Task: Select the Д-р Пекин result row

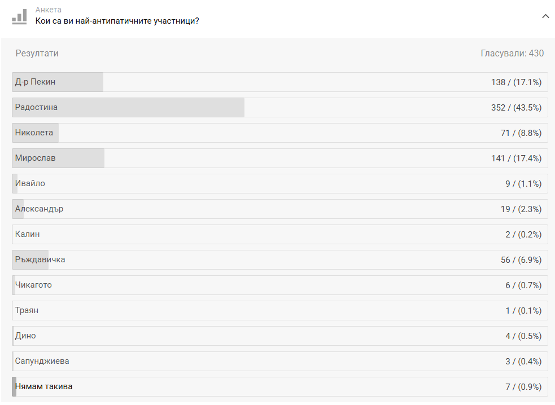Action: tap(279, 82)
